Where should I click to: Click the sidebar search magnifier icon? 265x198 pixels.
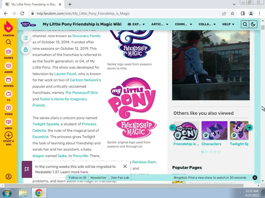(x=9, y=42)
